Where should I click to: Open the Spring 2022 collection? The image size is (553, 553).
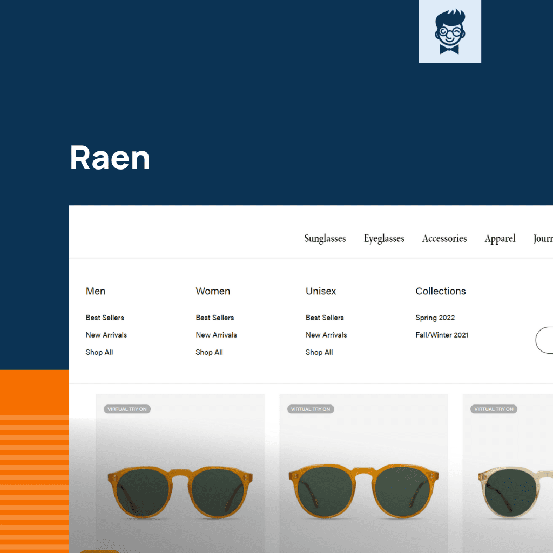point(435,318)
